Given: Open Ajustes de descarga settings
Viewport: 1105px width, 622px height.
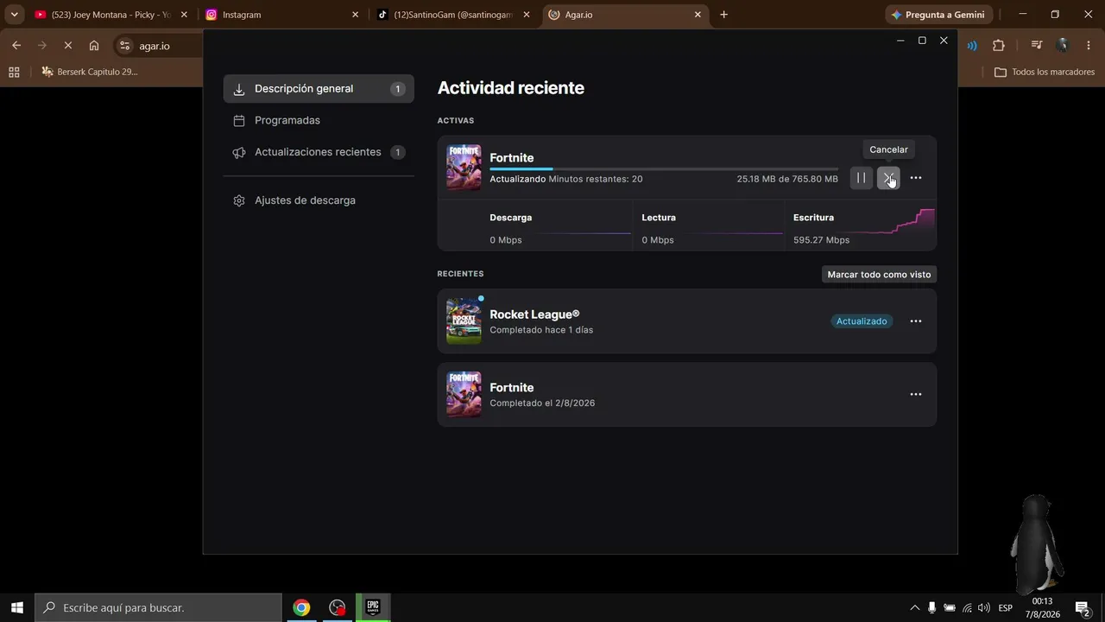Looking at the screenshot, I should click(319, 200).
